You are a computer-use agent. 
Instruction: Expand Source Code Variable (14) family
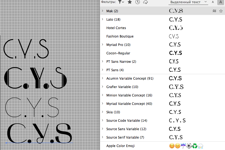click(102, 120)
